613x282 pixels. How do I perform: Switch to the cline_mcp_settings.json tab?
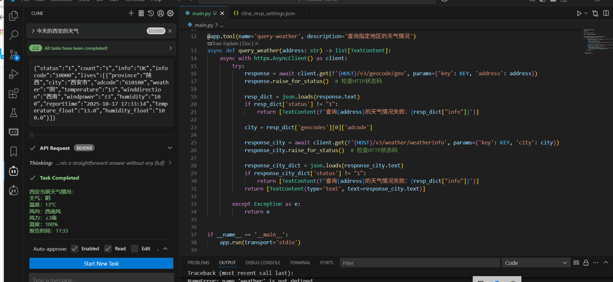[x=267, y=13]
